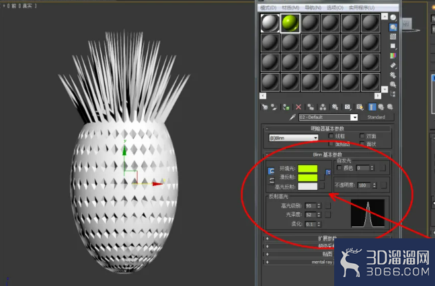Click 漫反射 diffuse color swatch

coord(308,177)
